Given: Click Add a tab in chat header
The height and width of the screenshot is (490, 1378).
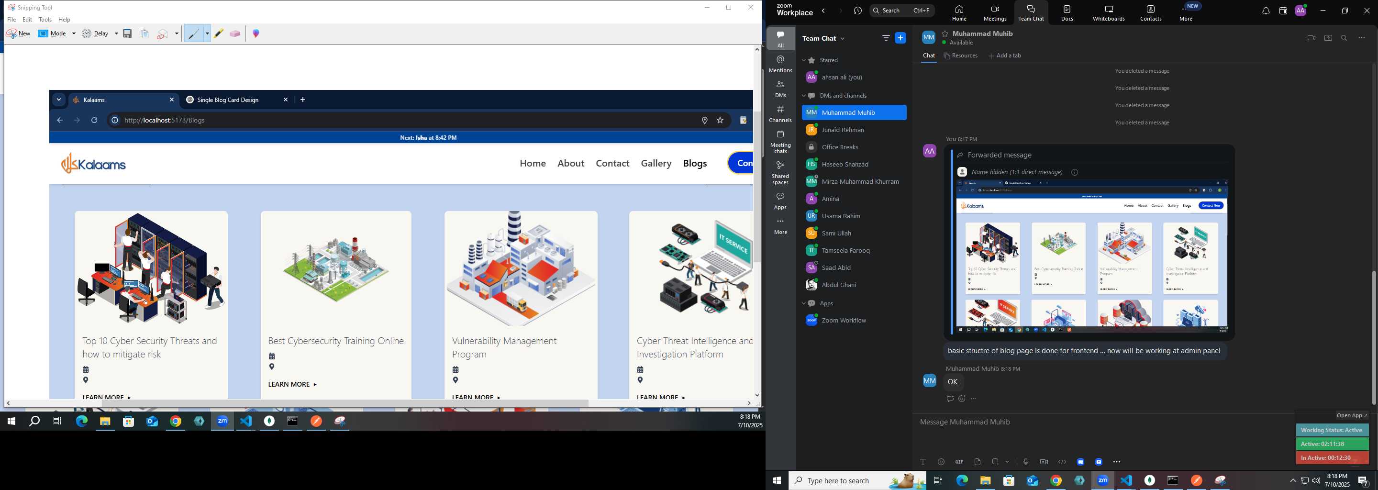Looking at the screenshot, I should click(1005, 56).
